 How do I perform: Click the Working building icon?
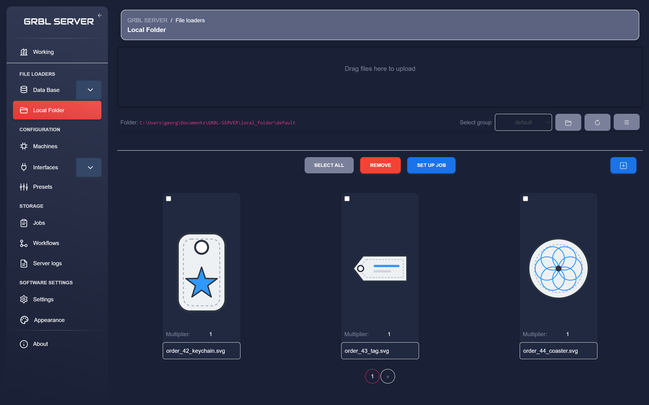tap(24, 52)
